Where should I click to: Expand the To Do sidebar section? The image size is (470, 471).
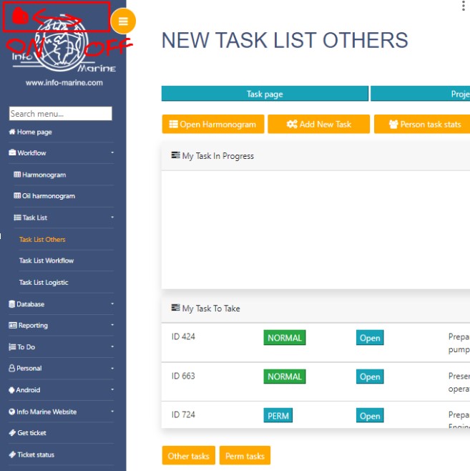(62, 347)
